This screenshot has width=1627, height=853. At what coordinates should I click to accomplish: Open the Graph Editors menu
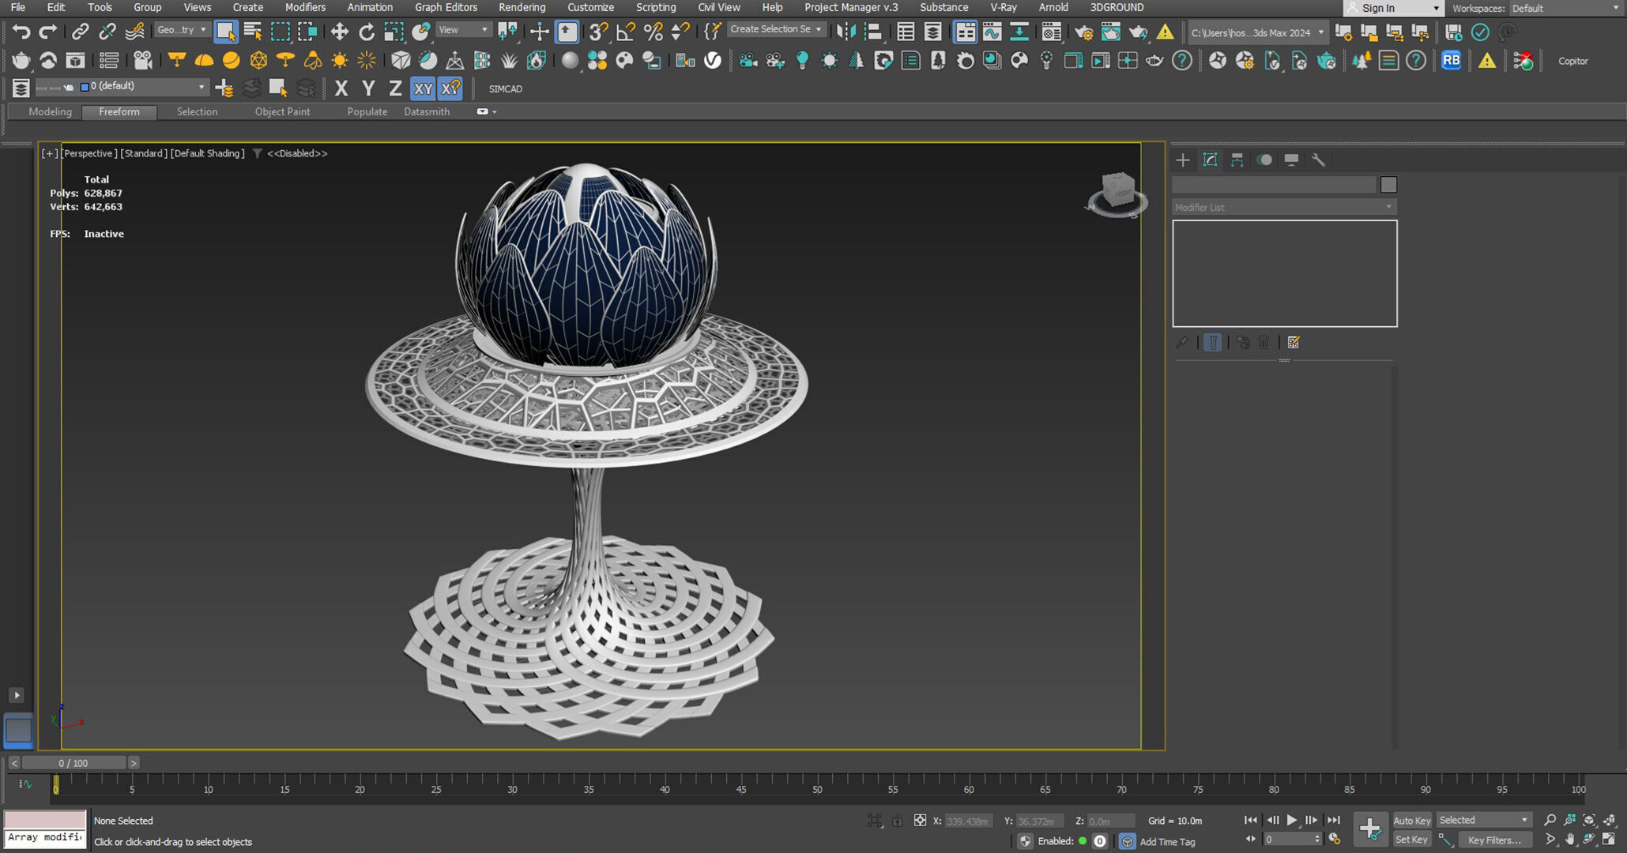[446, 7]
